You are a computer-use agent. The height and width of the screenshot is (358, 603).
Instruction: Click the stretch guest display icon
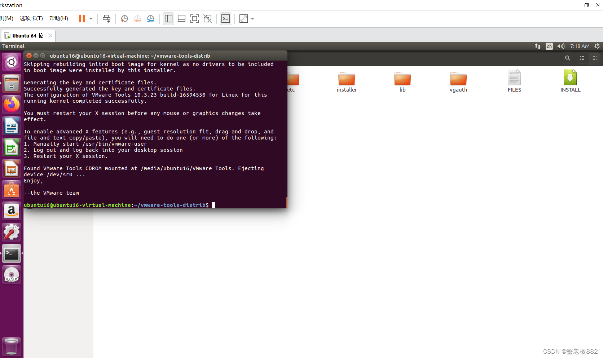tap(244, 19)
